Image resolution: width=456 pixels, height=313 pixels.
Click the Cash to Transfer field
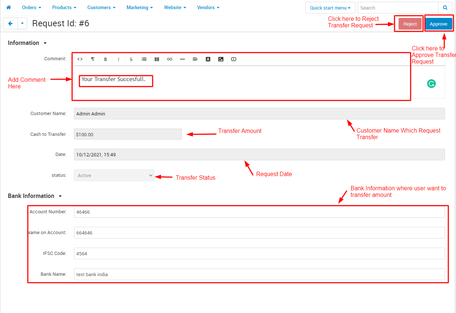[x=128, y=134]
